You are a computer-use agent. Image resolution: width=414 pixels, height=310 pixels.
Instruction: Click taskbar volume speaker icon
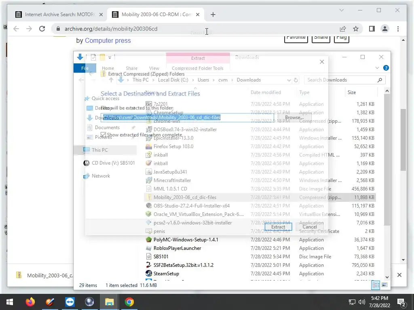point(362,302)
